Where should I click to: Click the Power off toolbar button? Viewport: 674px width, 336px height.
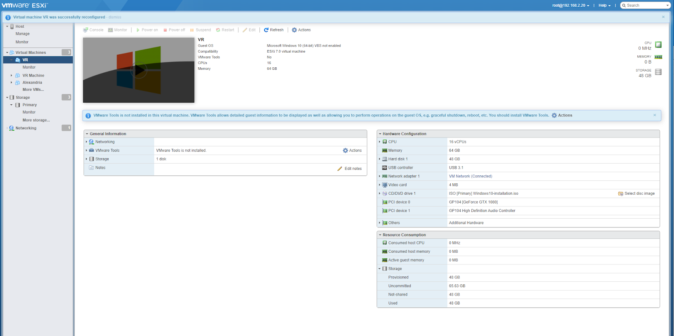tap(174, 30)
